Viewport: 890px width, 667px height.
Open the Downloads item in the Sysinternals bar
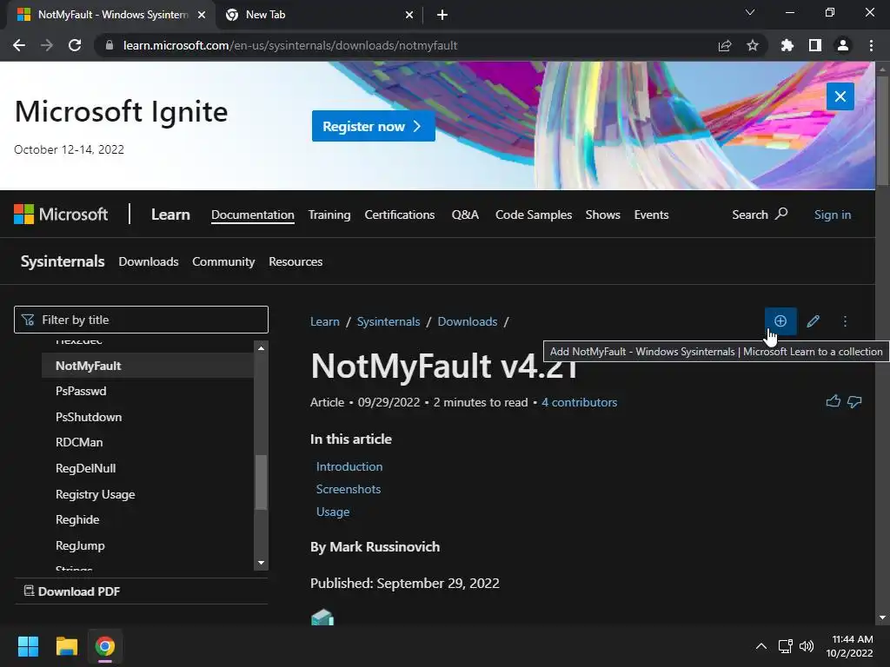pos(148,261)
